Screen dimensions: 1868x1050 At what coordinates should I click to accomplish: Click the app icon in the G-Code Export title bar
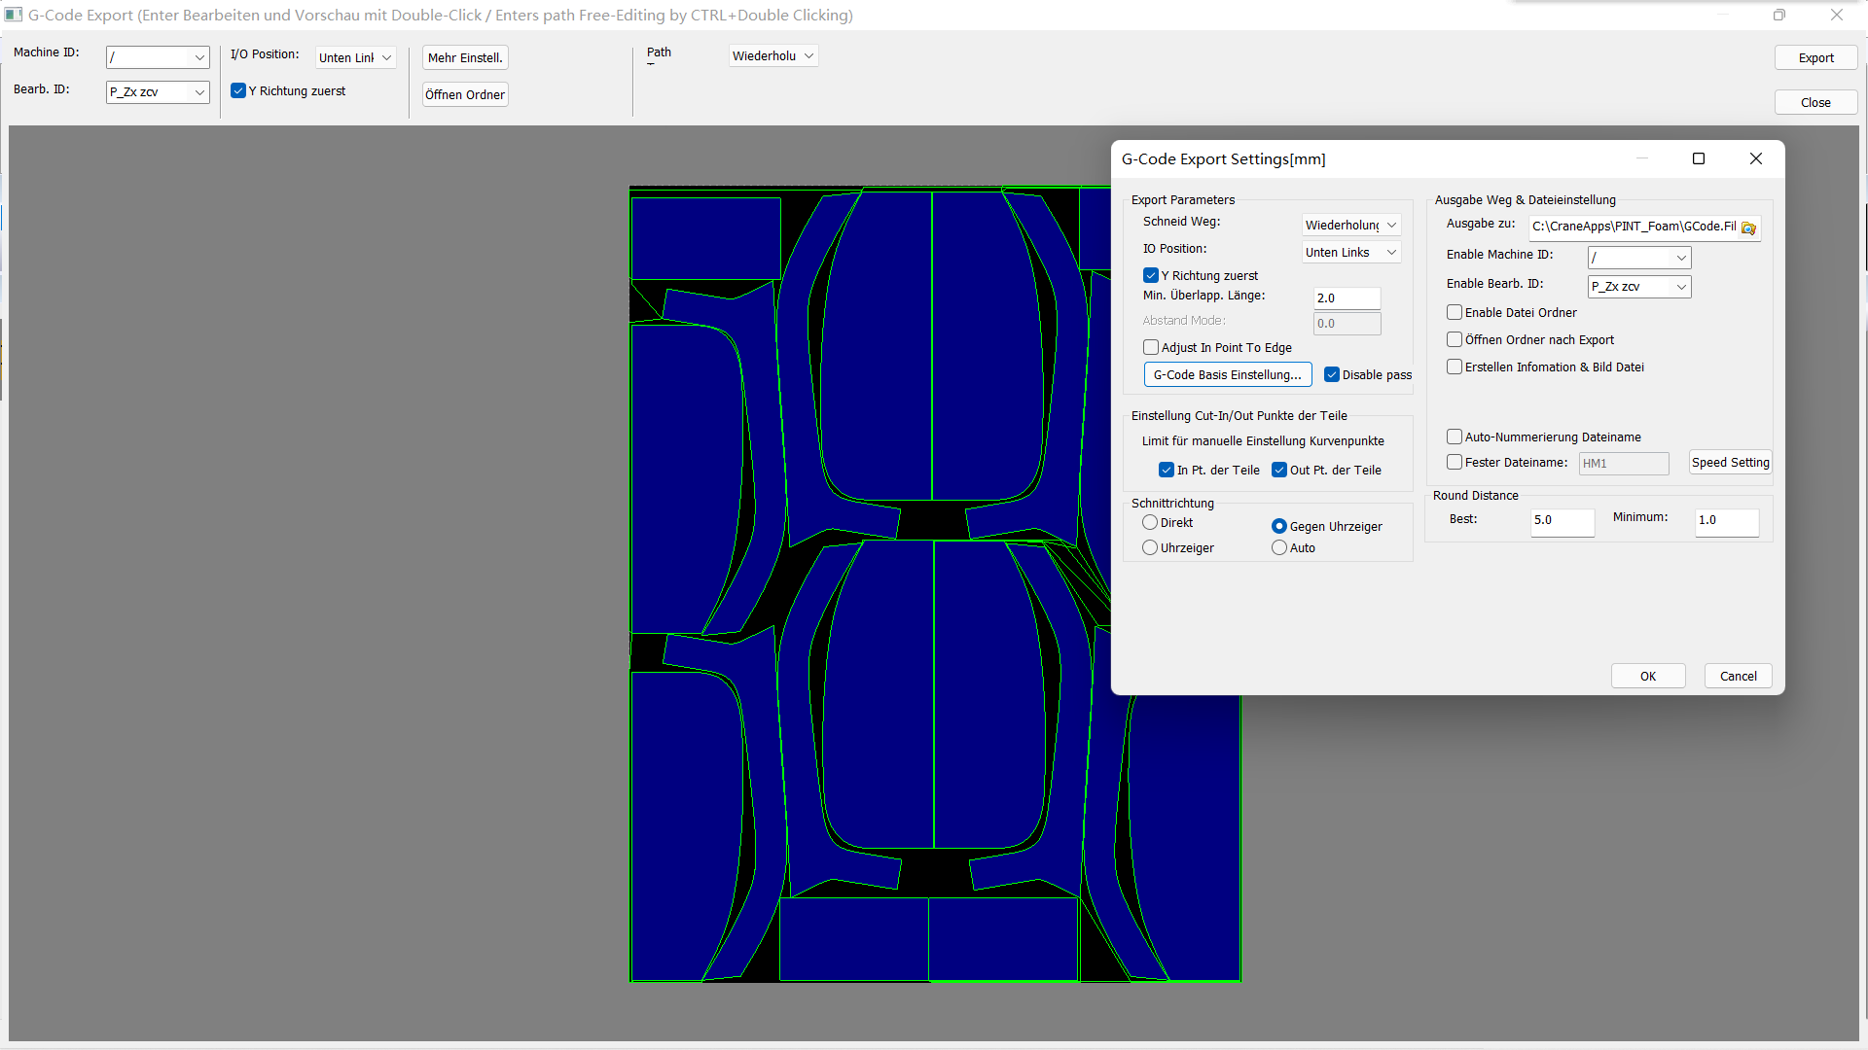point(14,15)
